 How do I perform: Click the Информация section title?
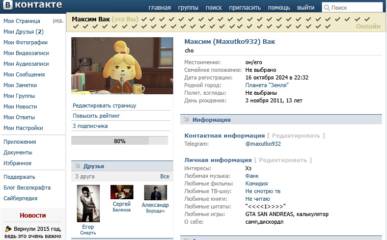[211, 120]
